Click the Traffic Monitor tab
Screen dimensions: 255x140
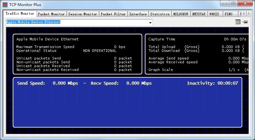point(20,14)
